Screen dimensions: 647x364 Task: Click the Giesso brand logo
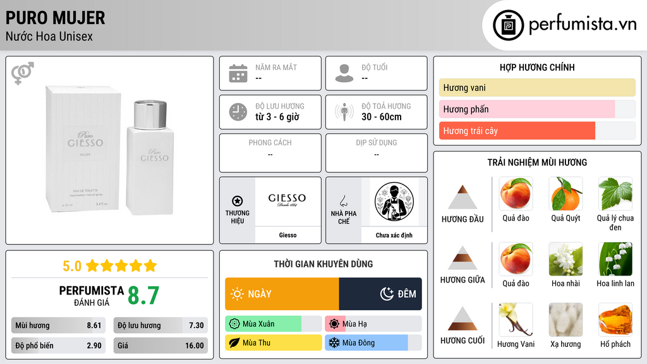click(x=287, y=200)
